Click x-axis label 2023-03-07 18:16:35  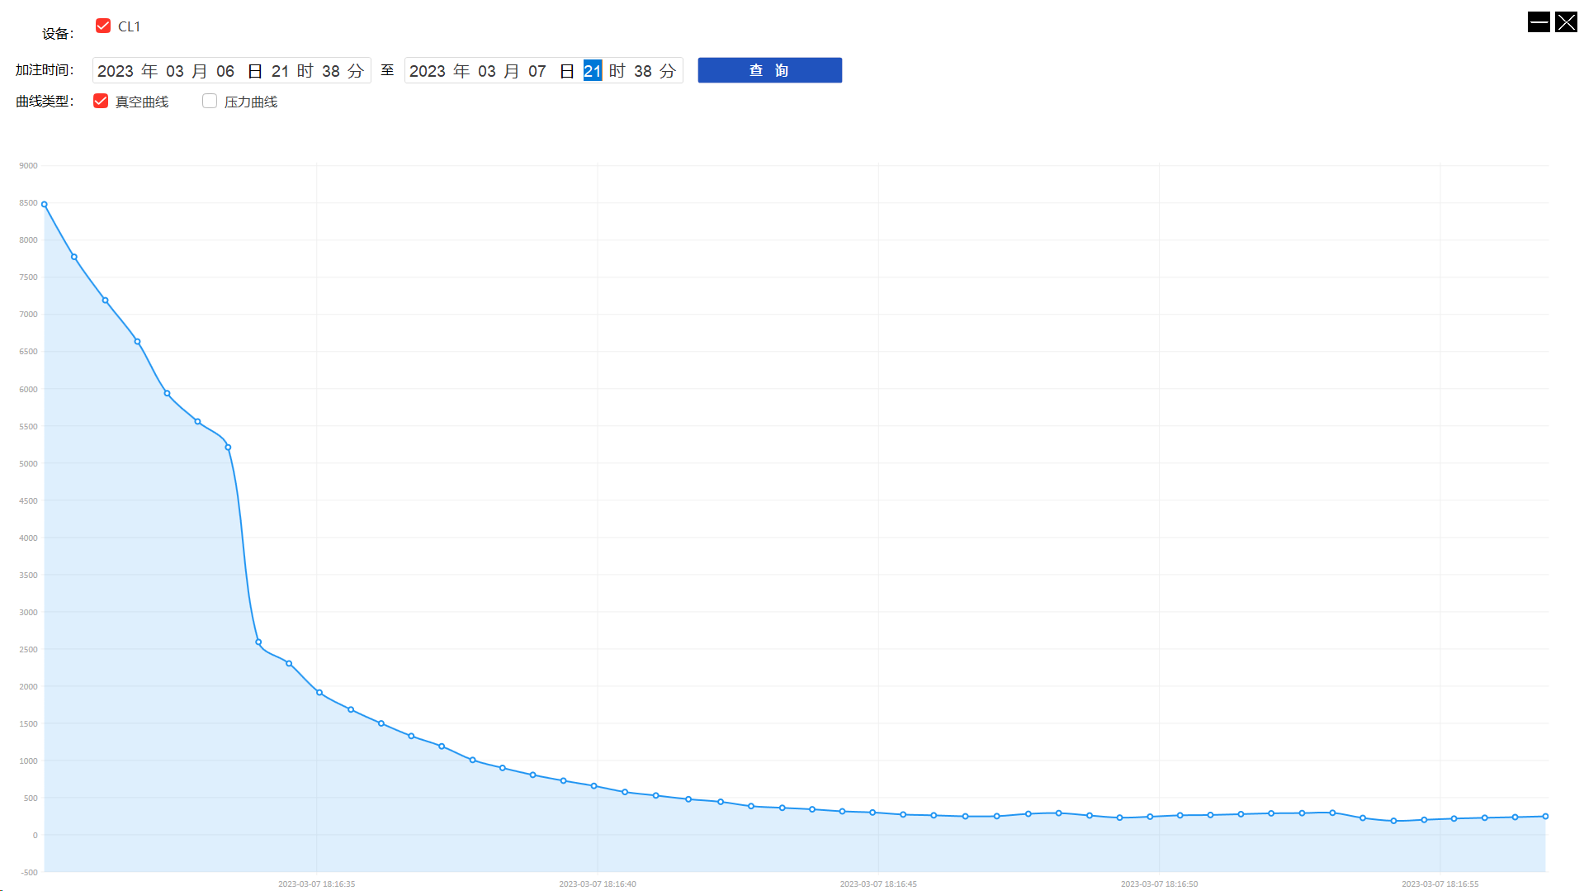316,884
